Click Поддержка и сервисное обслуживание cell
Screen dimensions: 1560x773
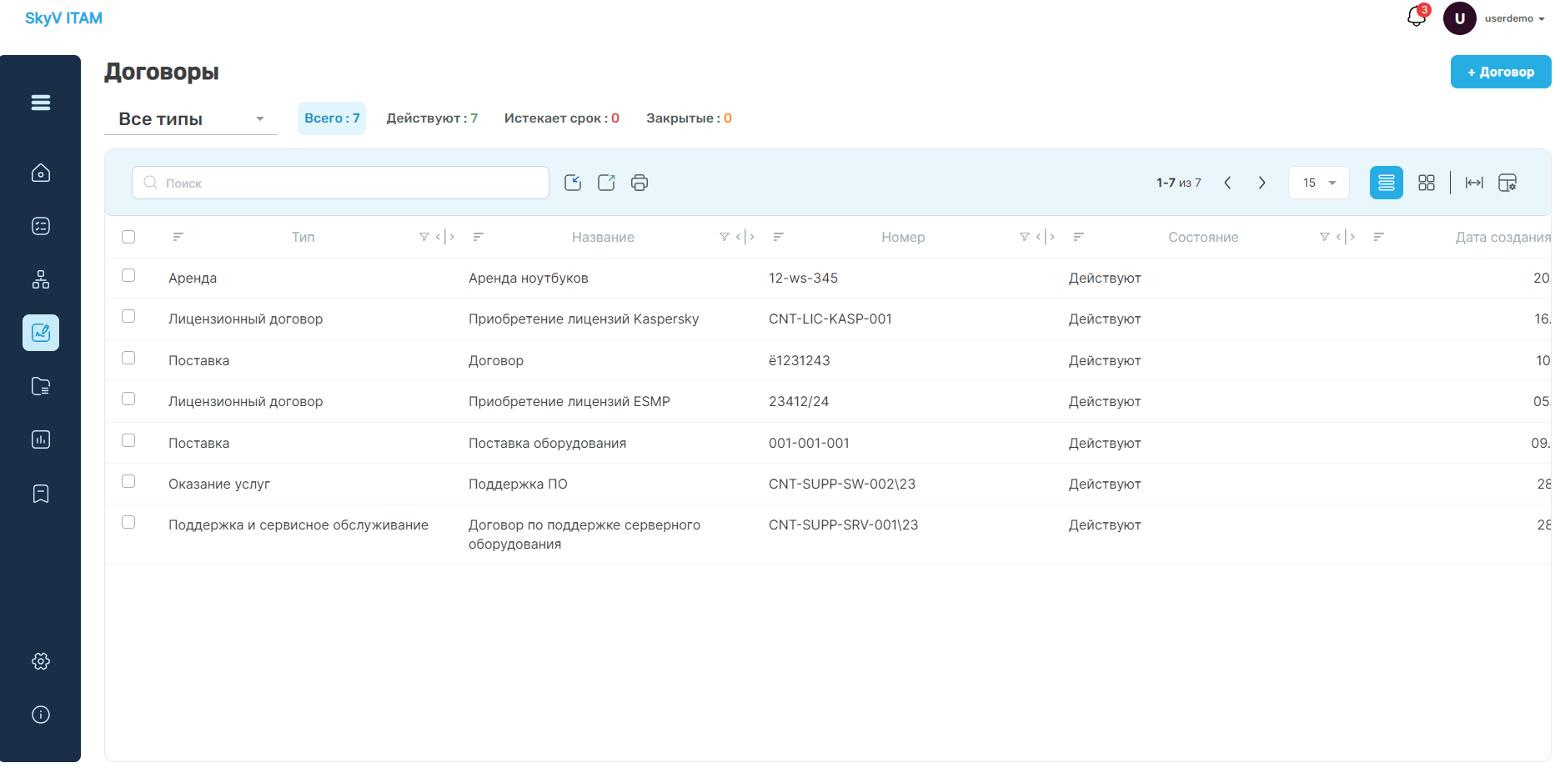tap(298, 525)
